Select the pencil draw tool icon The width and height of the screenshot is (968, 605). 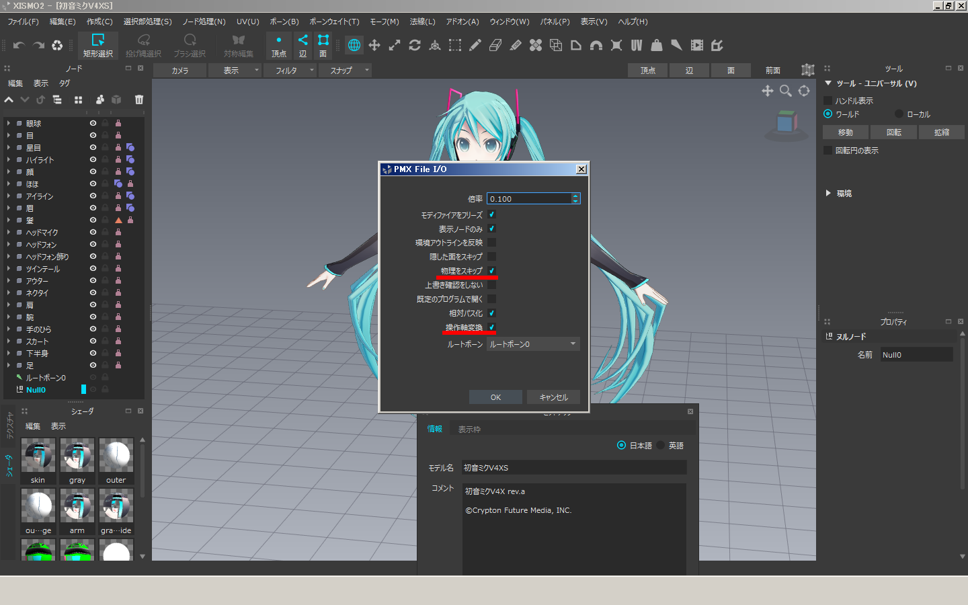pyautogui.click(x=475, y=45)
